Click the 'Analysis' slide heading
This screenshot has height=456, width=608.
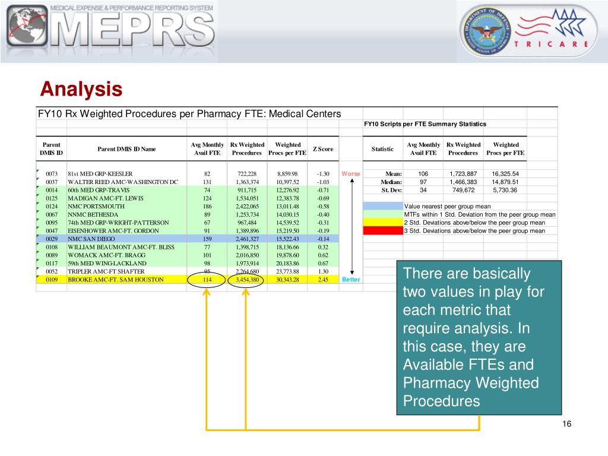click(x=81, y=89)
